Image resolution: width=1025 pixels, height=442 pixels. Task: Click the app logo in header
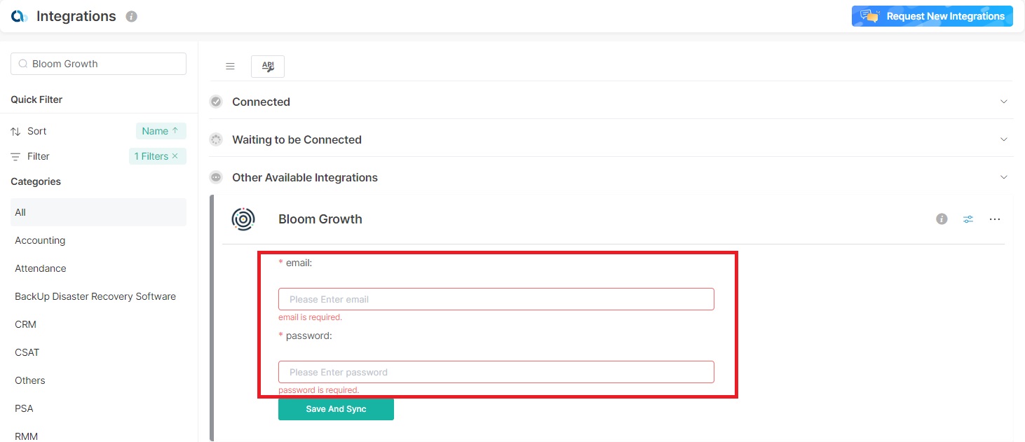(x=20, y=16)
